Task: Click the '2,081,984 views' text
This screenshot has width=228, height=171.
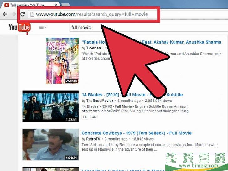Action: 158,101
